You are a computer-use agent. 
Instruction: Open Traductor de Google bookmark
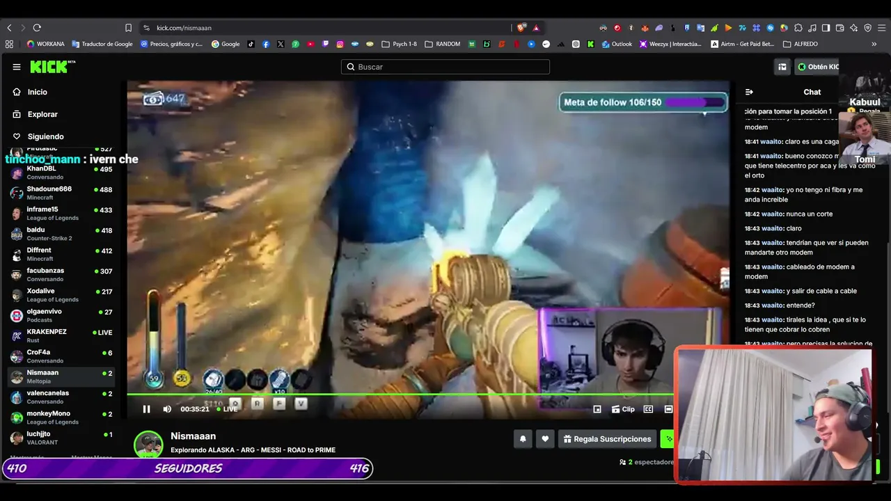pyautogui.click(x=102, y=44)
